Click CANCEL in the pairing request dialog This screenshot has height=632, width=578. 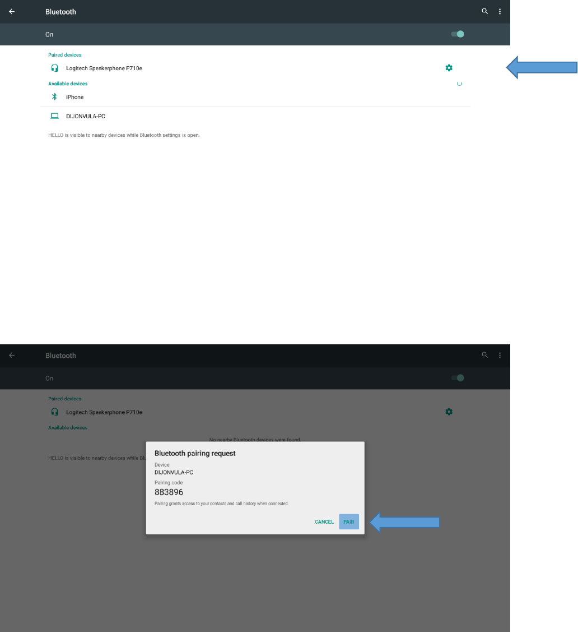tap(324, 522)
